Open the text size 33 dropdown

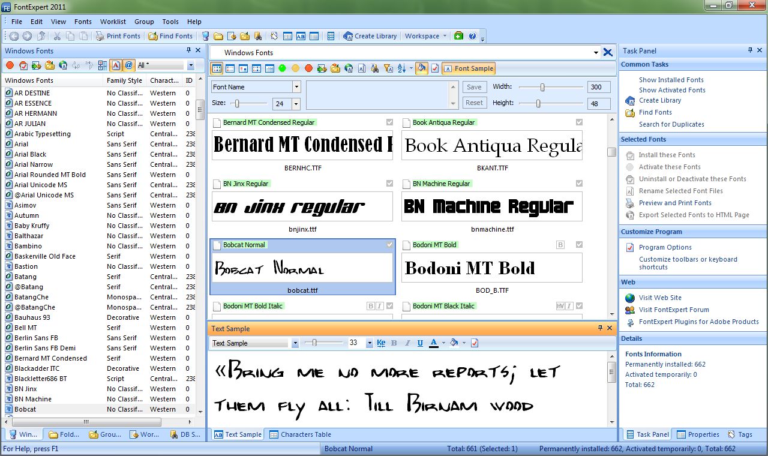point(369,343)
